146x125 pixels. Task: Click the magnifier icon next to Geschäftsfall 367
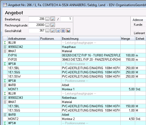53,30
